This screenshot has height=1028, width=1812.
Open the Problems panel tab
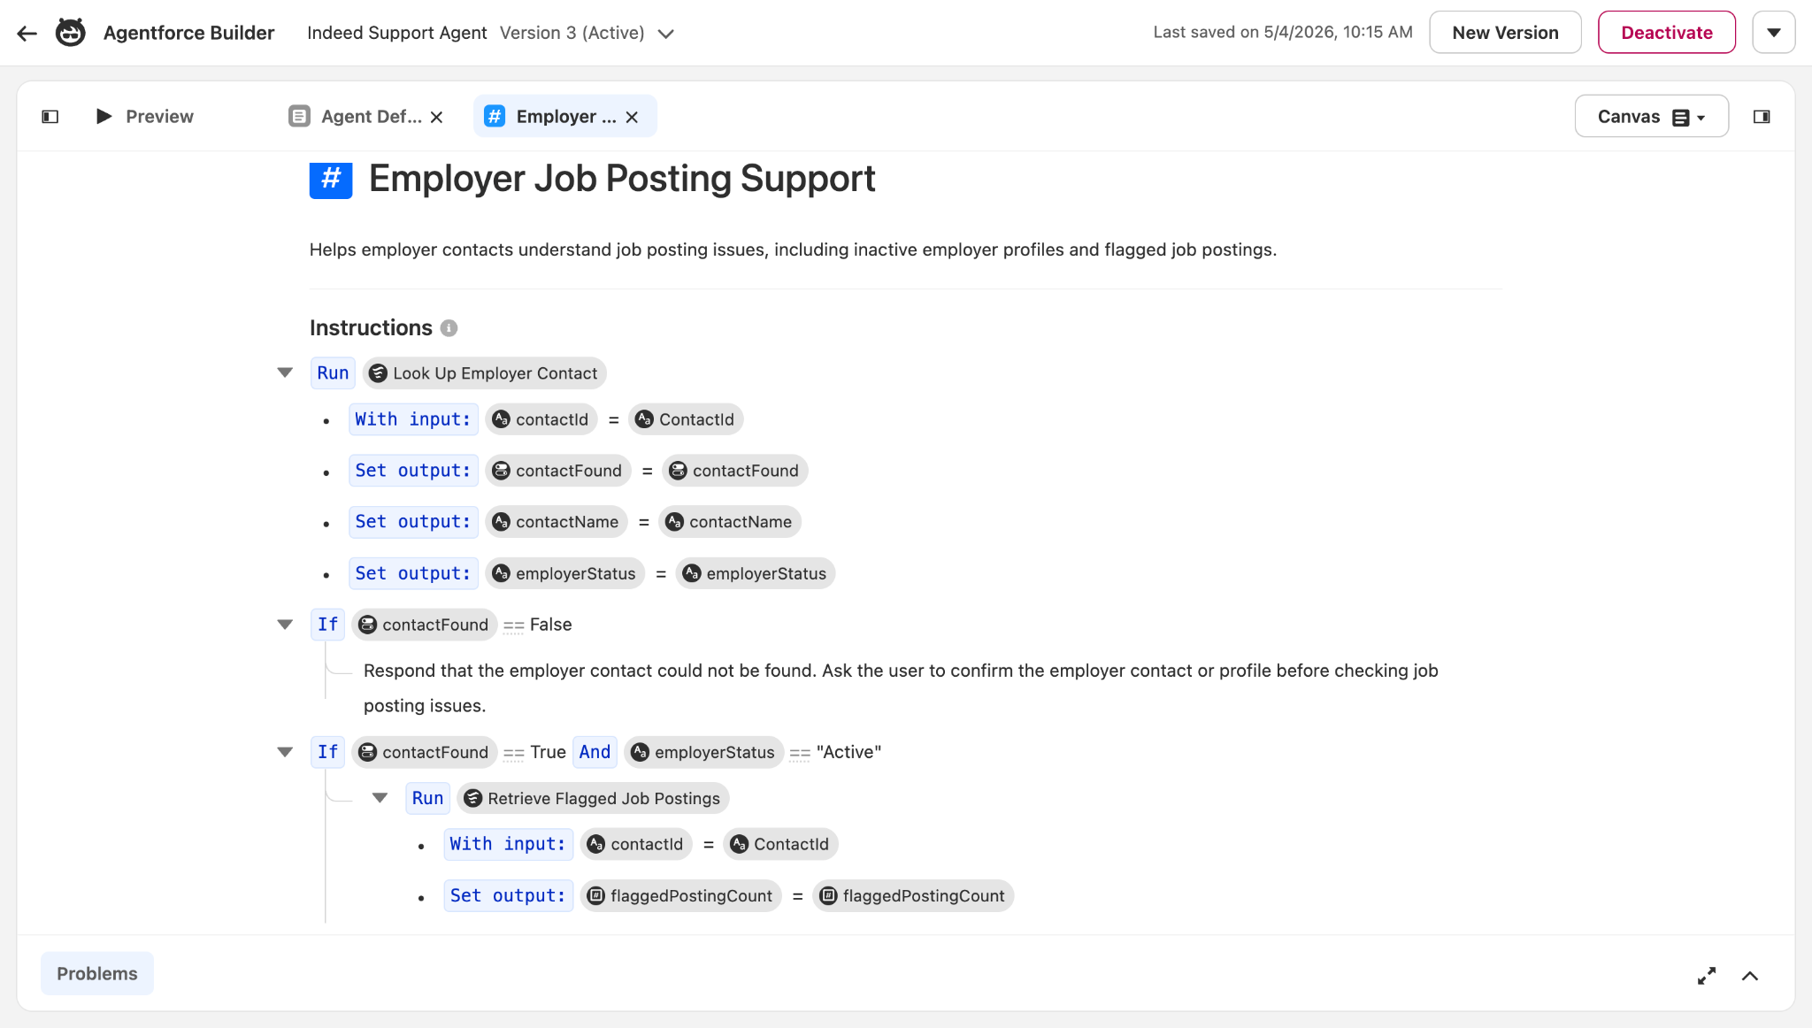tap(97, 973)
